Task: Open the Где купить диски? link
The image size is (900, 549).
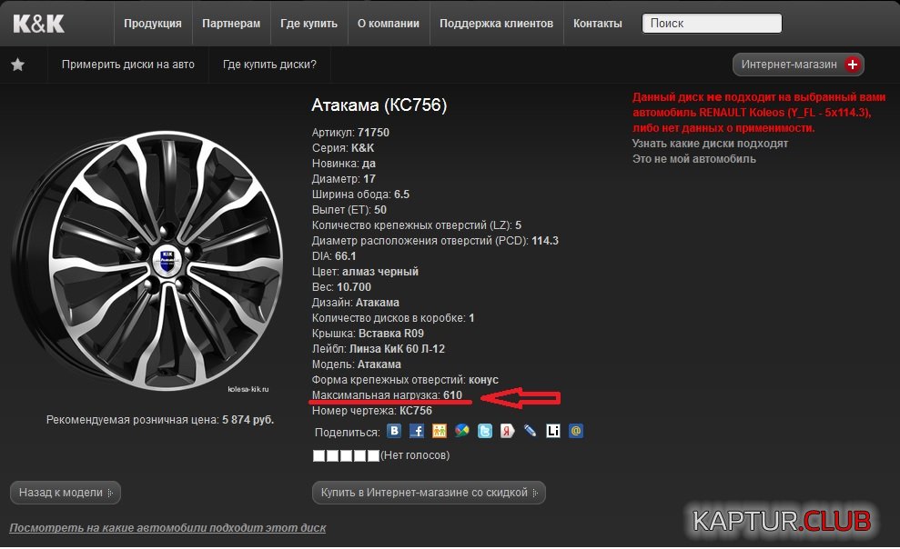Action: click(x=269, y=65)
